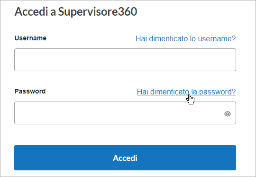Reveal typed password with the eye toggle

coord(228,114)
